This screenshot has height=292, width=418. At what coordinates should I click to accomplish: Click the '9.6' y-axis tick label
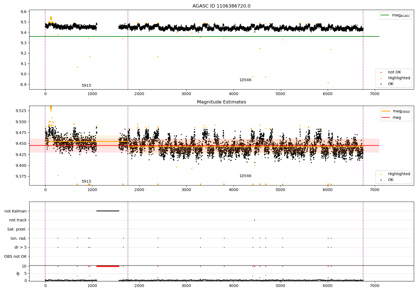tap(24, 12)
